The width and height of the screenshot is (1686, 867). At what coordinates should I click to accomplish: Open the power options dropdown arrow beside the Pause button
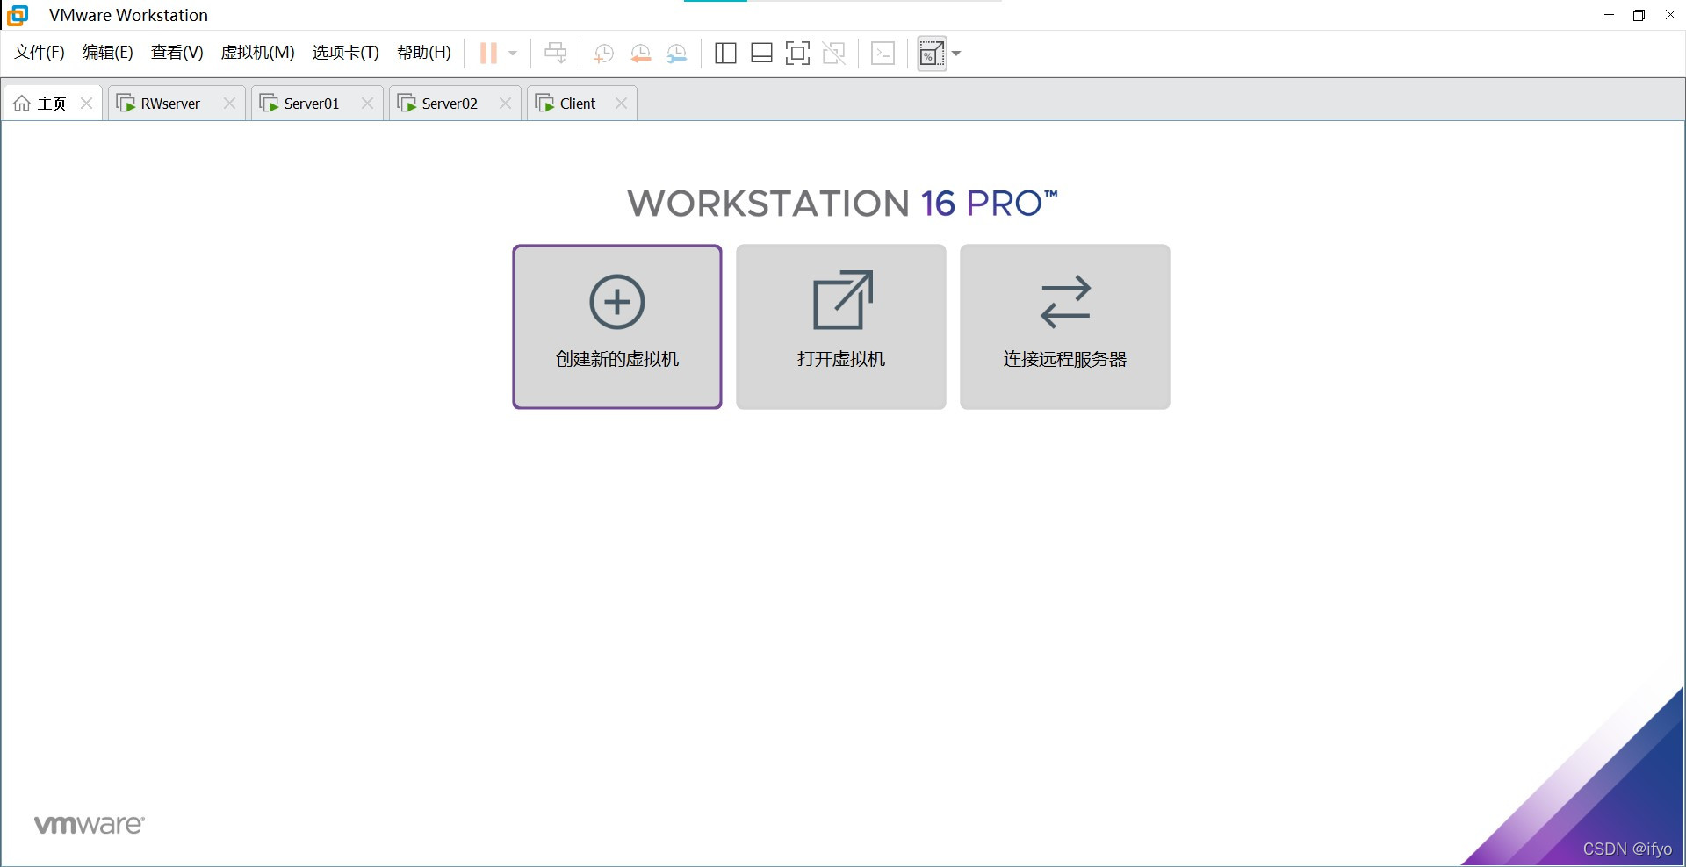click(x=513, y=54)
